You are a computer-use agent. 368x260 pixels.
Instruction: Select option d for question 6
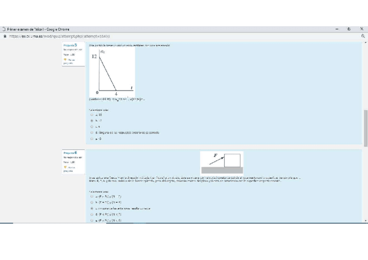click(92, 214)
